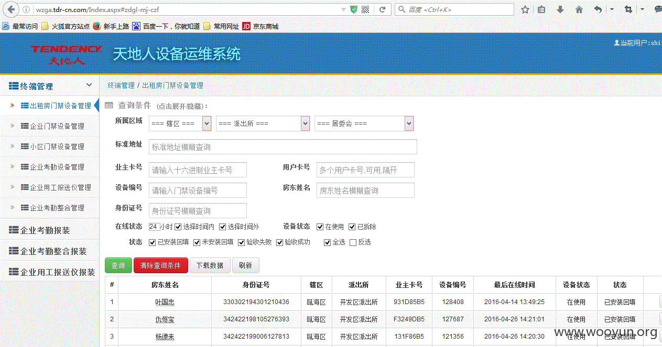This screenshot has height=347, width=662.
Task: Click the TENDENCY 天地人 logo
Action: [66, 54]
